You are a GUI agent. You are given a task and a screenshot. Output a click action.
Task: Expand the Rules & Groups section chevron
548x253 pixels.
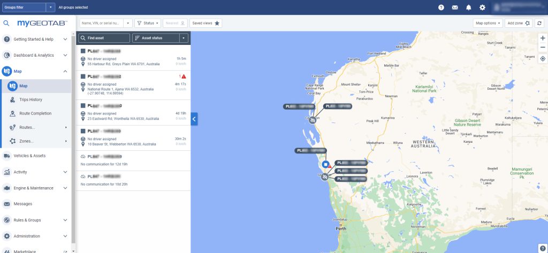(x=65, y=220)
